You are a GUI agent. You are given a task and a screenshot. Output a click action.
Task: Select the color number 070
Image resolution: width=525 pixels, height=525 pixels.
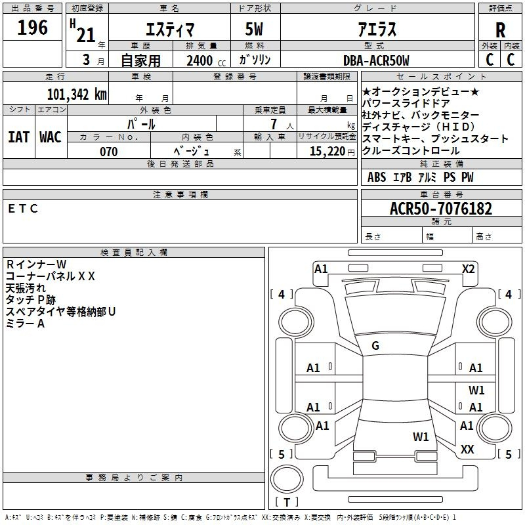(108, 152)
